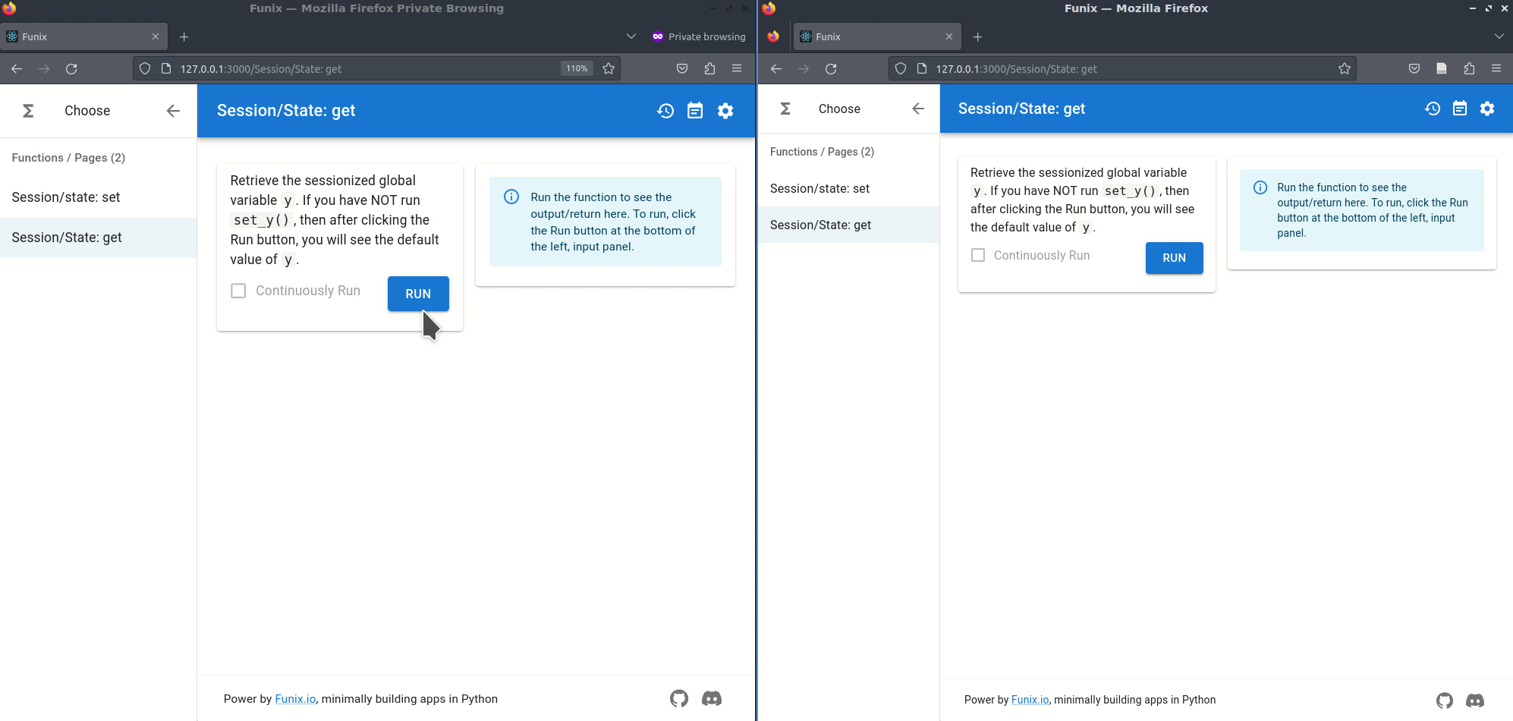Viewport: 1513px width, 721px height.
Task: Click 'Functions / Pages (2)' in private window
Action: coord(68,158)
